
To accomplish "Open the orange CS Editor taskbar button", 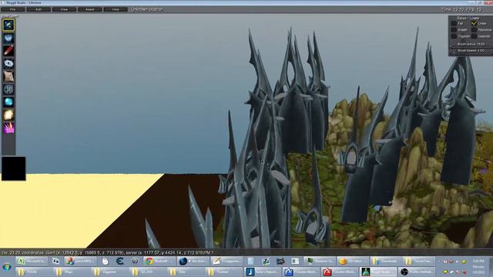I will [x=353, y=261].
